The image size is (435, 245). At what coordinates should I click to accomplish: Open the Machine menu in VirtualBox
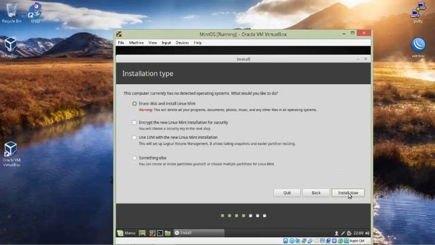pos(136,43)
